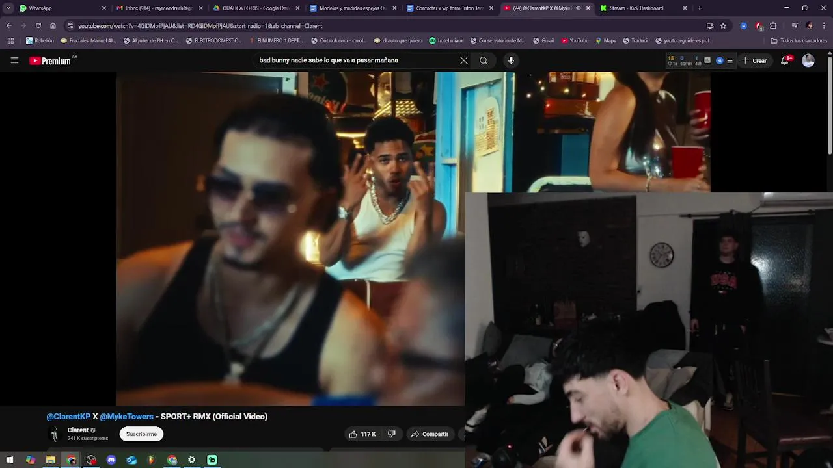The width and height of the screenshot is (833, 468).
Task: Click the YouTube search input field
Action: (x=357, y=60)
